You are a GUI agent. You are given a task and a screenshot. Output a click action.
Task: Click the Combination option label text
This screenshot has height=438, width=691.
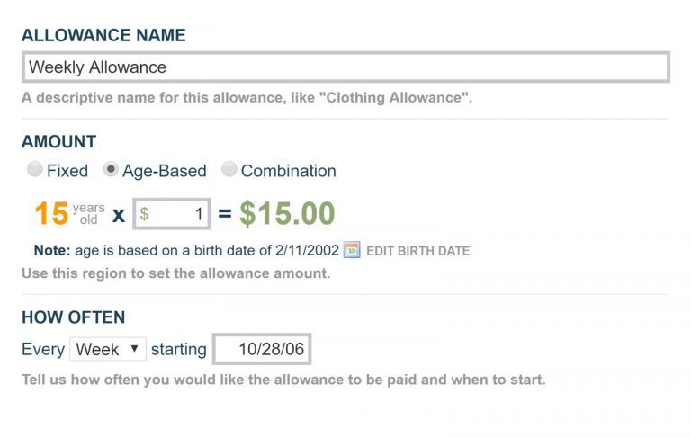289,171
